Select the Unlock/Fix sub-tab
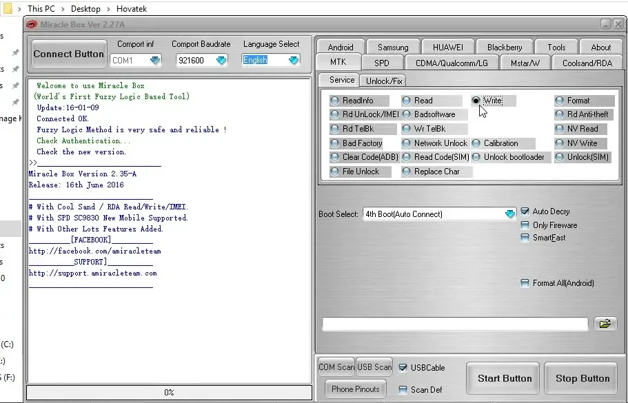 tap(384, 81)
